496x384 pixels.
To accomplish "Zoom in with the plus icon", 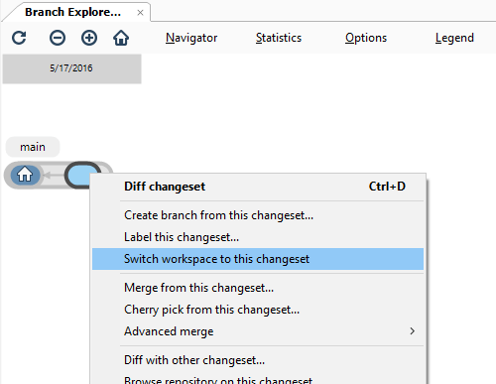I will [x=89, y=38].
